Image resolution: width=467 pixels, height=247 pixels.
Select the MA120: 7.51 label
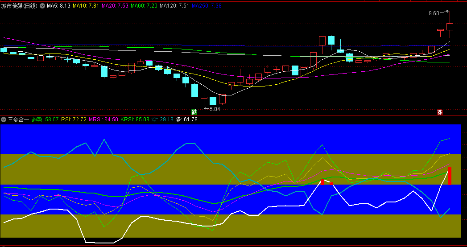(x=174, y=6)
